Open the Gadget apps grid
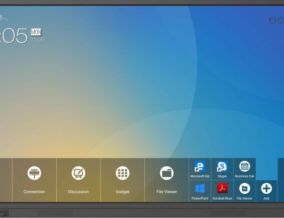This screenshot has width=284, height=218. (122, 180)
